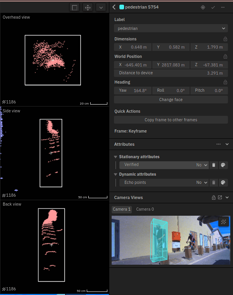
Task: Open the Verified attribute dropdown
Action: tap(164, 165)
